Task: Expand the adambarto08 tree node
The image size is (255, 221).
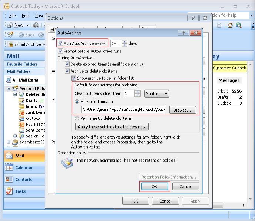Action: pyautogui.click(x=9, y=142)
